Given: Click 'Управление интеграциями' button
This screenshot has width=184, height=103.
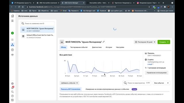Looking at the screenshot, I should [156, 73].
